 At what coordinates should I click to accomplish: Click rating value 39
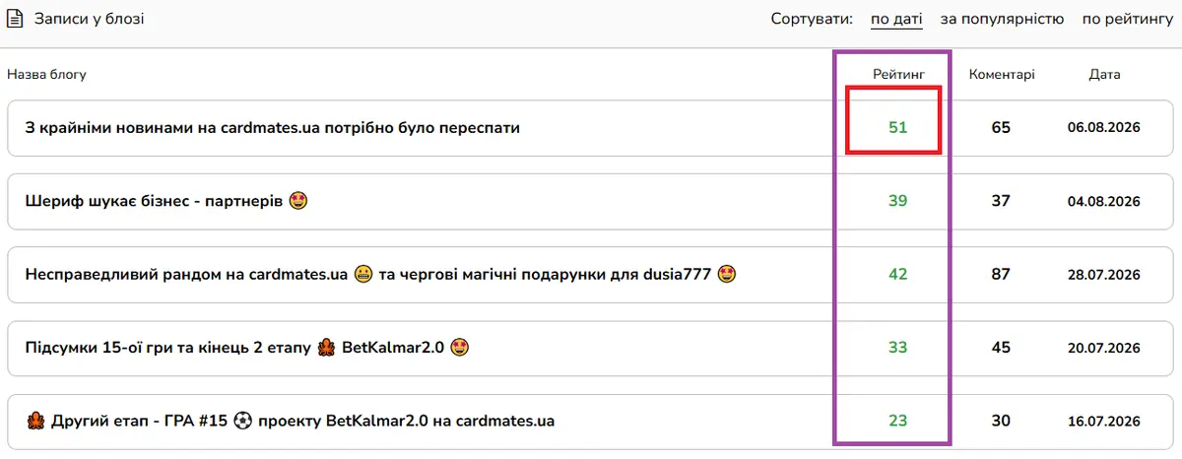point(897,201)
